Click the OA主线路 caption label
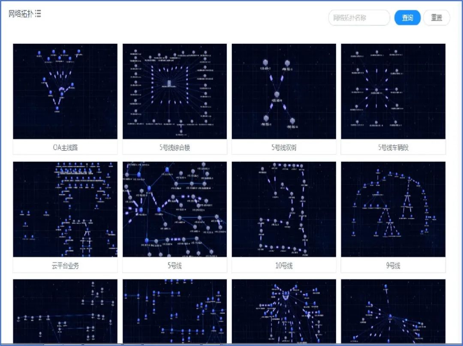The width and height of the screenshot is (463, 346). click(65, 147)
